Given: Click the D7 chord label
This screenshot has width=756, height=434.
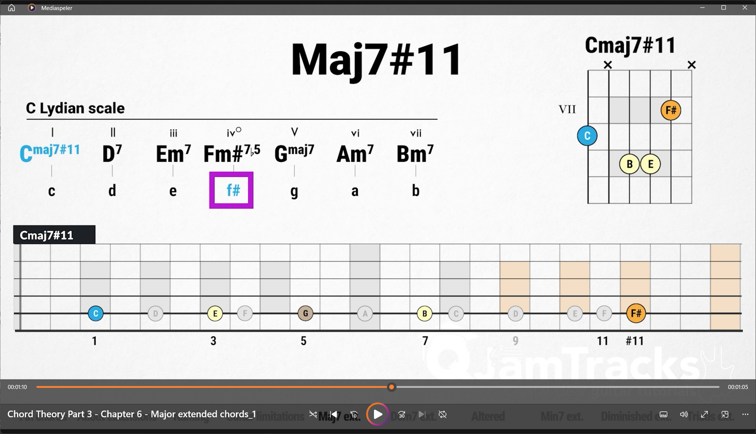Looking at the screenshot, I should coord(112,153).
